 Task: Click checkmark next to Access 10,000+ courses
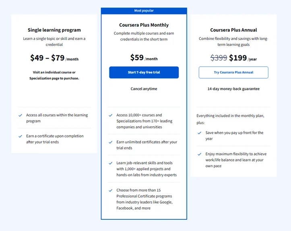point(111,115)
